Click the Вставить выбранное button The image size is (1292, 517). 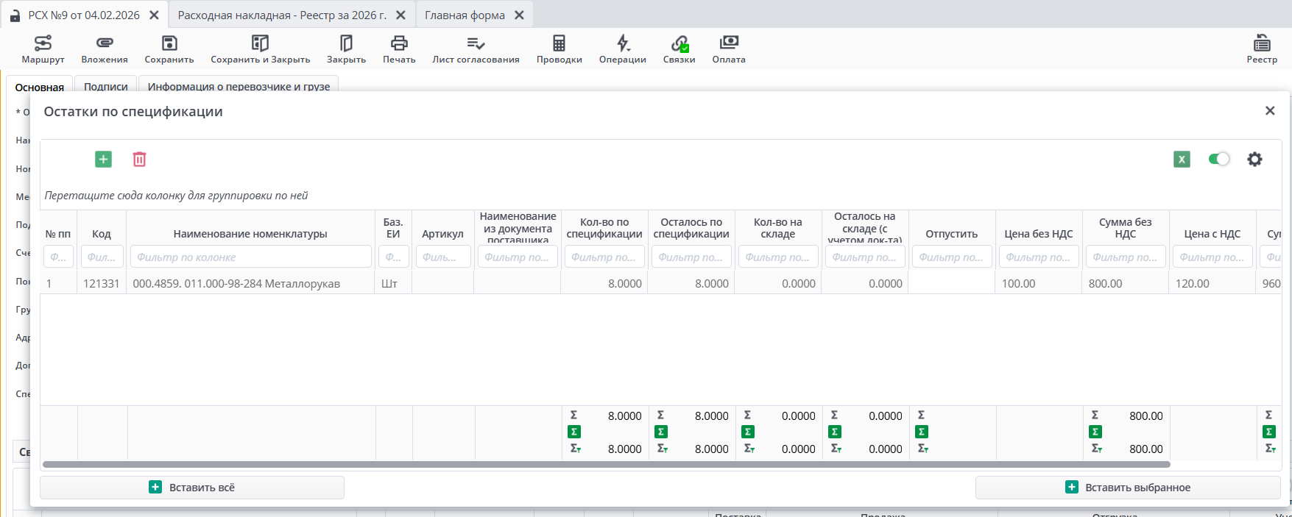click(1128, 488)
